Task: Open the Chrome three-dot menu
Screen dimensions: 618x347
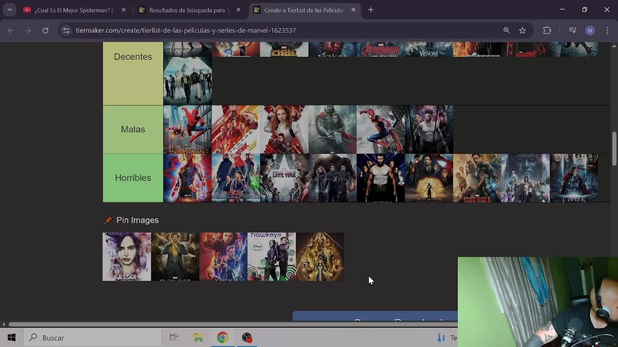Action: [607, 30]
